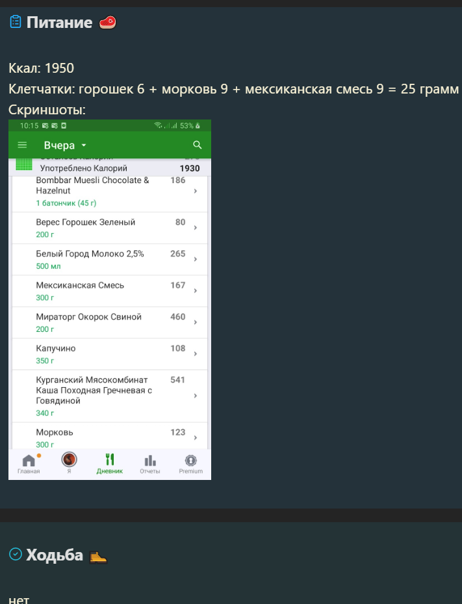Click the 1930 consumed calories value
462x604 pixels.
click(x=190, y=168)
